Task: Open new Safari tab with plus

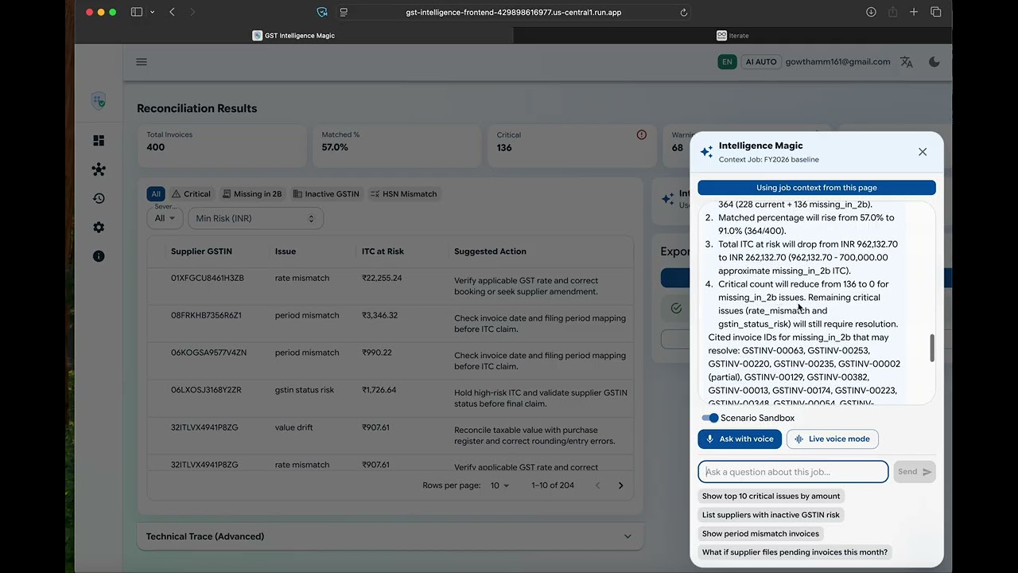Action: tap(914, 13)
